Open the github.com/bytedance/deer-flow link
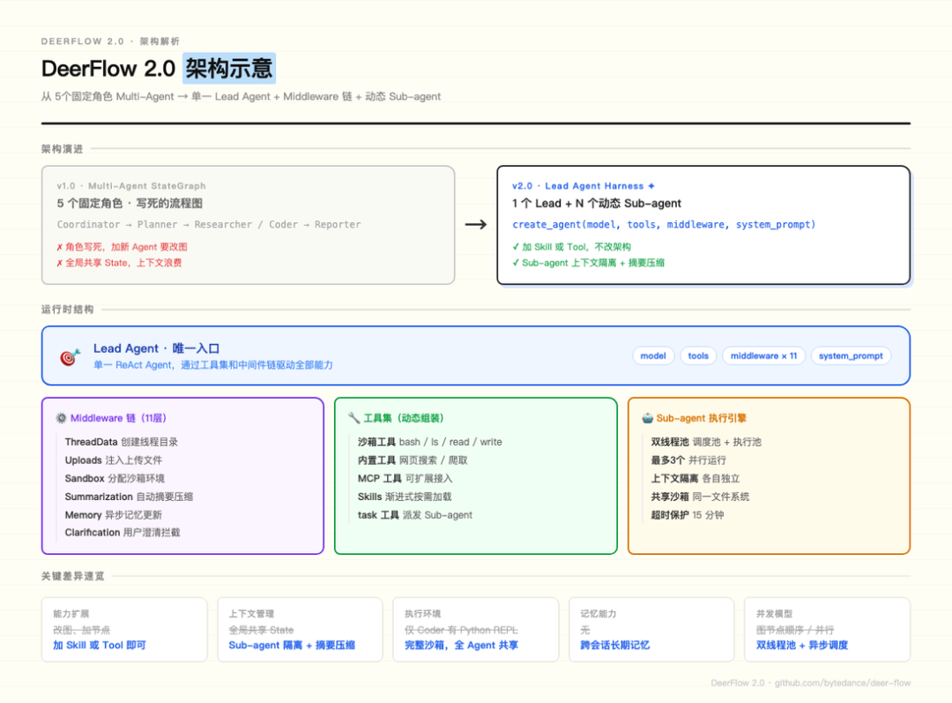This screenshot has width=952, height=703. tap(842, 683)
